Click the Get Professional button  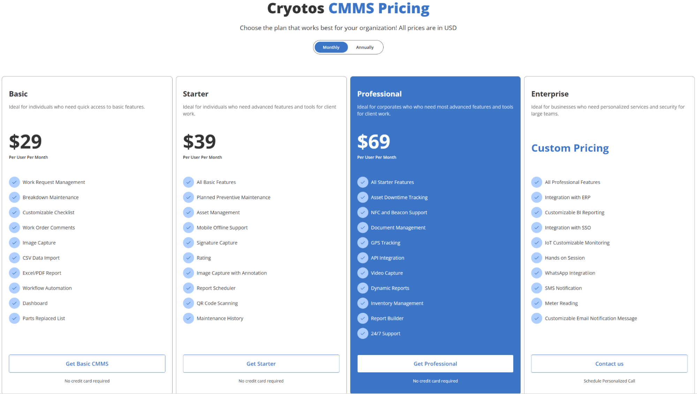click(x=435, y=363)
